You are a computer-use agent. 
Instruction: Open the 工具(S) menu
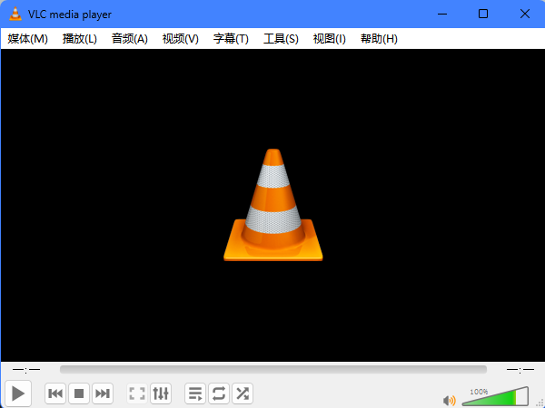(x=281, y=38)
